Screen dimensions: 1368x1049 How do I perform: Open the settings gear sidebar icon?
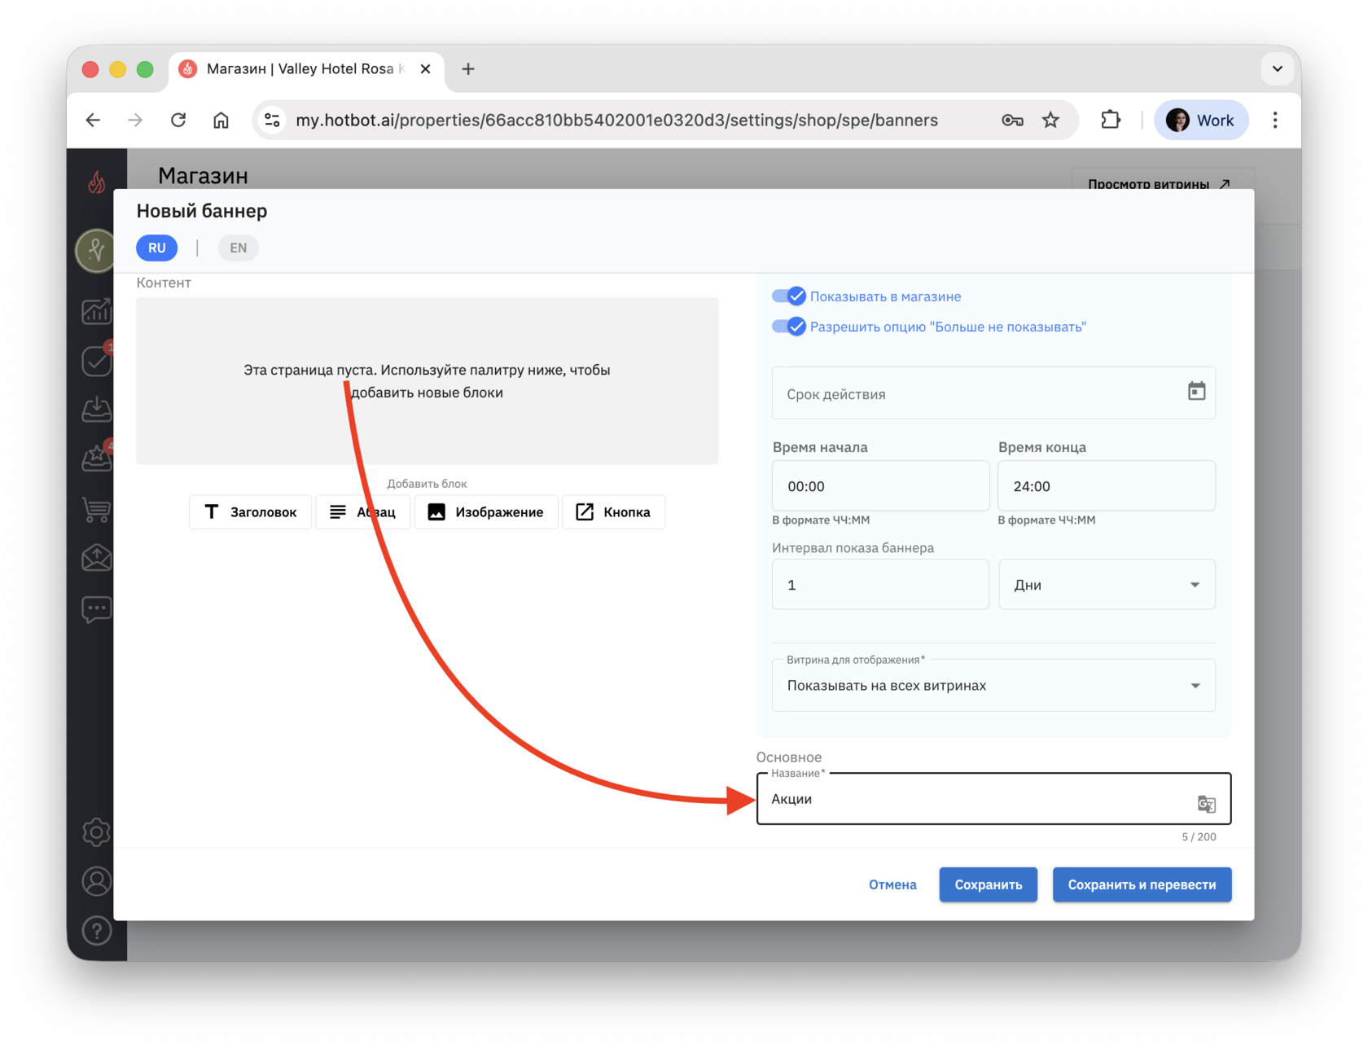(x=96, y=832)
